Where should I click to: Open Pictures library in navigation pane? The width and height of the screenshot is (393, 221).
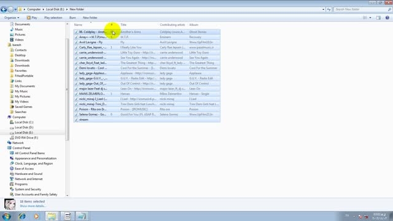click(20, 34)
